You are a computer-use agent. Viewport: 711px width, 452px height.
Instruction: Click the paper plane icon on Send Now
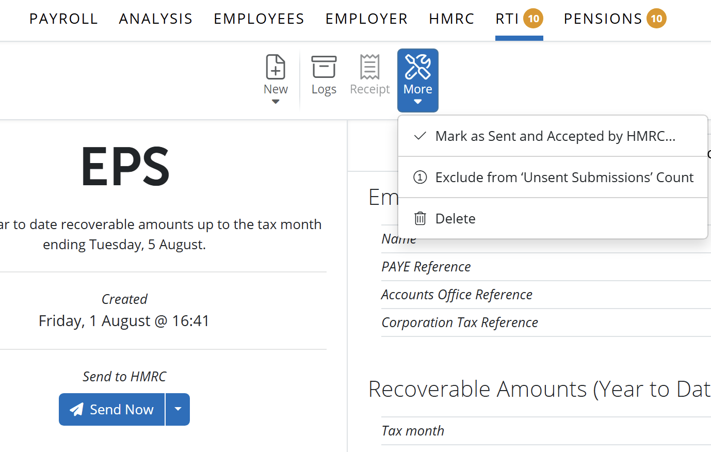point(77,409)
